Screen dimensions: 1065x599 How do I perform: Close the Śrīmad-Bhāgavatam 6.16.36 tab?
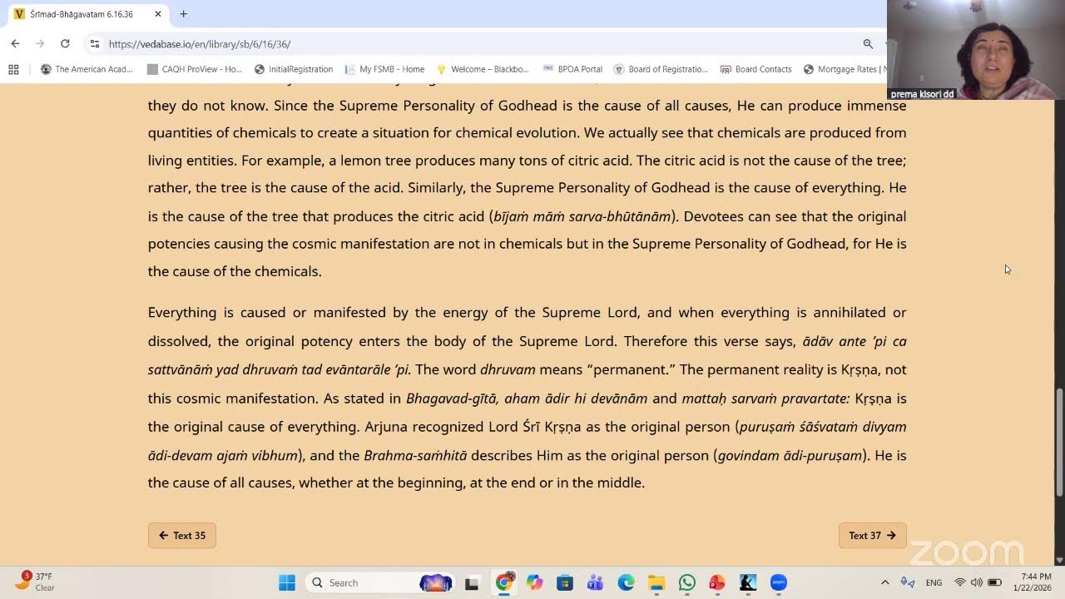point(158,14)
